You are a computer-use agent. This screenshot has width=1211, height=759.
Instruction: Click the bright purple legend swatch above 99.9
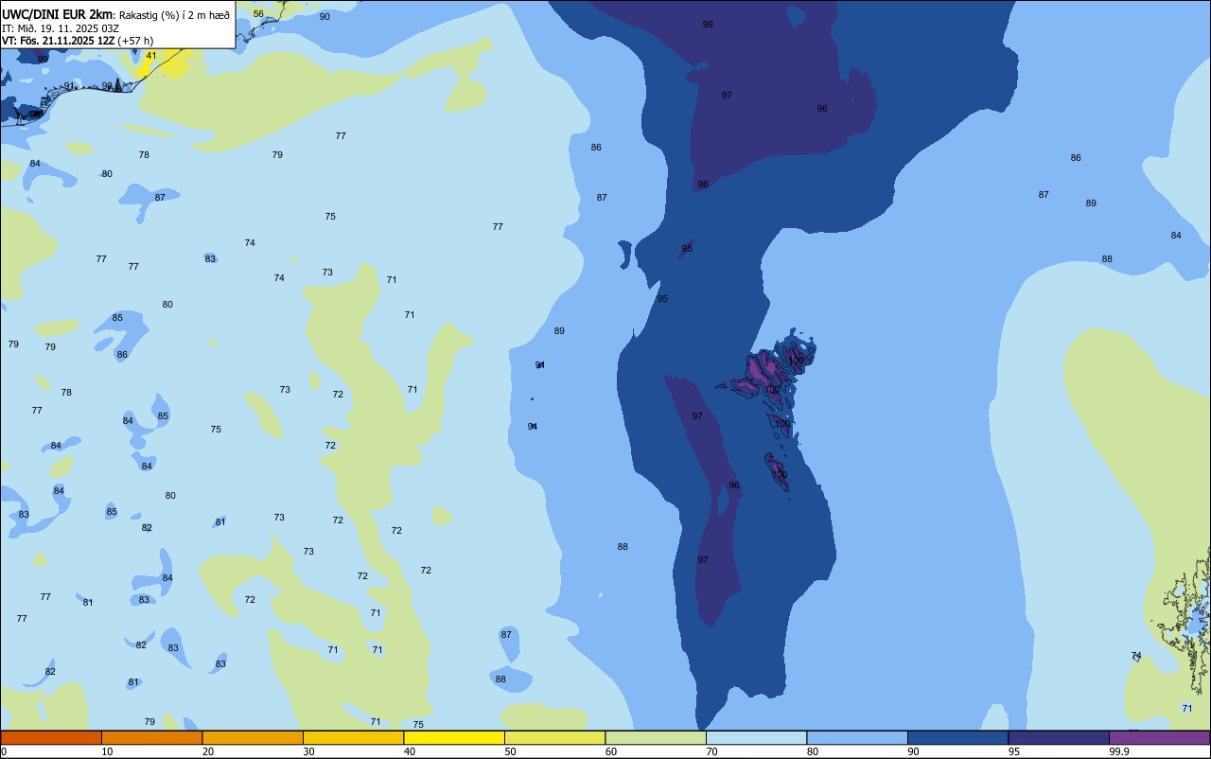[x=1160, y=737]
